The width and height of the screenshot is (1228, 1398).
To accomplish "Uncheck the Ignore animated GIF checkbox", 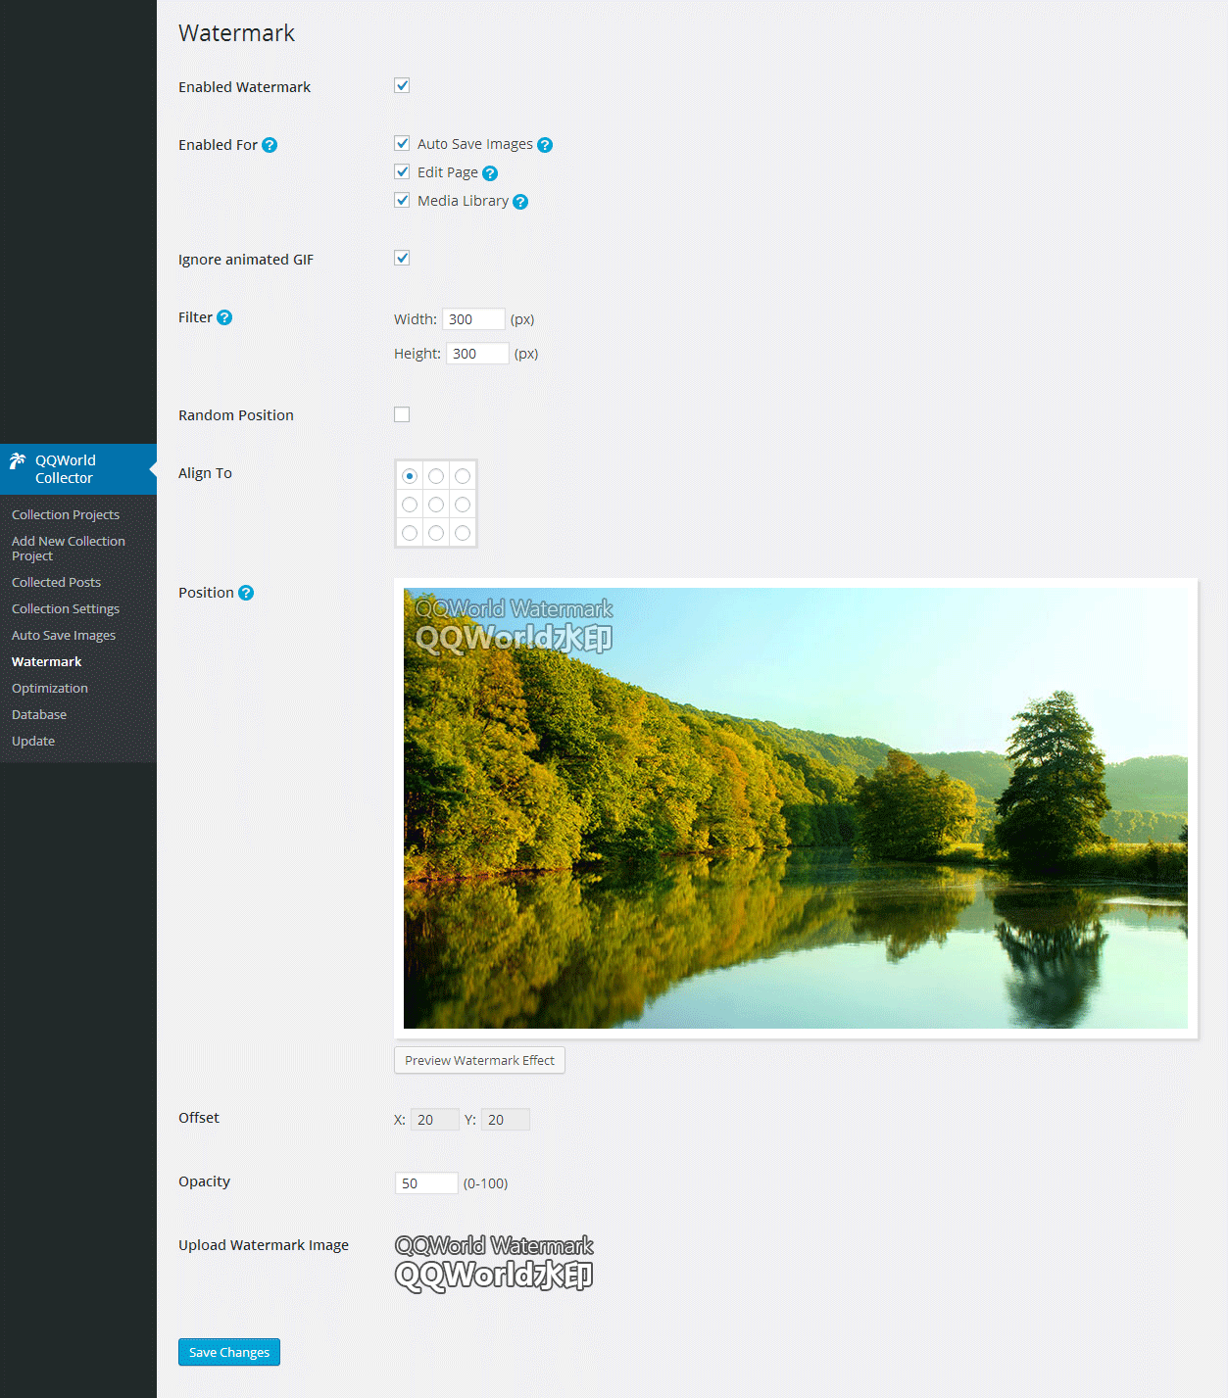I will point(402,258).
